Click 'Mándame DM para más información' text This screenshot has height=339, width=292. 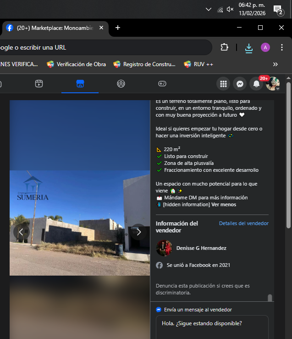click(x=206, y=198)
